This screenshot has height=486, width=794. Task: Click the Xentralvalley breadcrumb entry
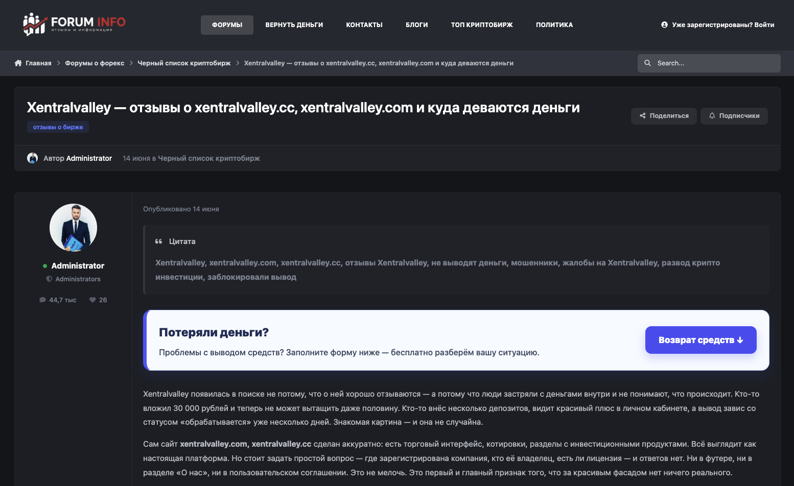(x=379, y=63)
